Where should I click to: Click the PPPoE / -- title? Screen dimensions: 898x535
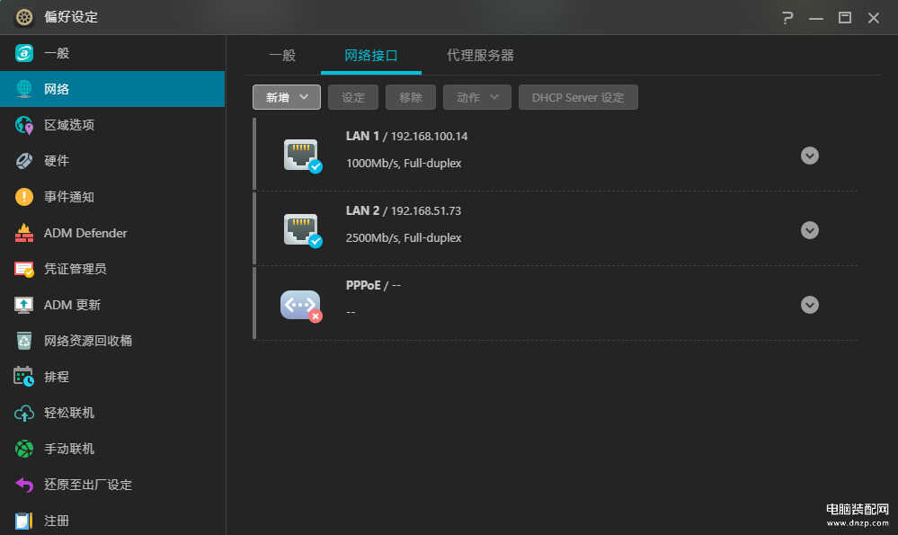coord(373,285)
